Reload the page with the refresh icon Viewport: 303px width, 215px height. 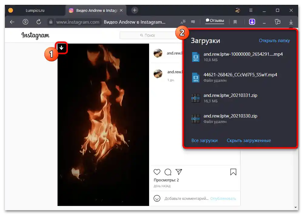point(39,22)
